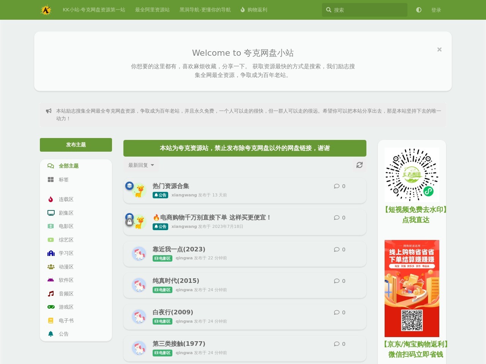Click the 游戏区 gamepad icon category
Screen dimensions: 486x364
[50, 307]
